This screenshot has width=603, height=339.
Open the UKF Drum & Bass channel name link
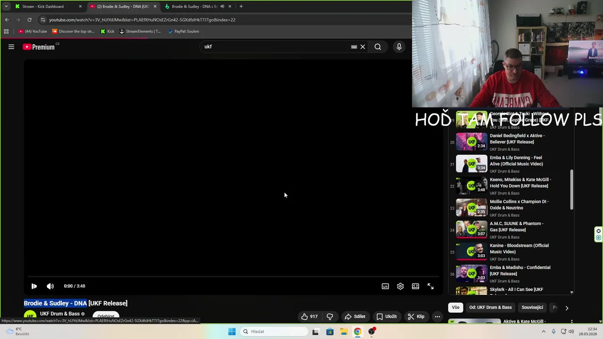coord(60,314)
